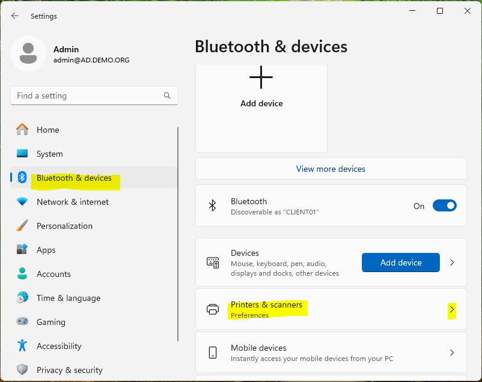Click the Devices keyboard icon
The height and width of the screenshot is (382, 482).
tap(213, 262)
